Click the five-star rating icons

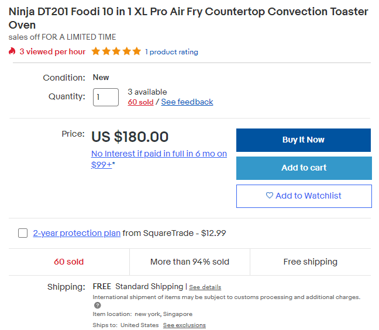tap(116, 51)
